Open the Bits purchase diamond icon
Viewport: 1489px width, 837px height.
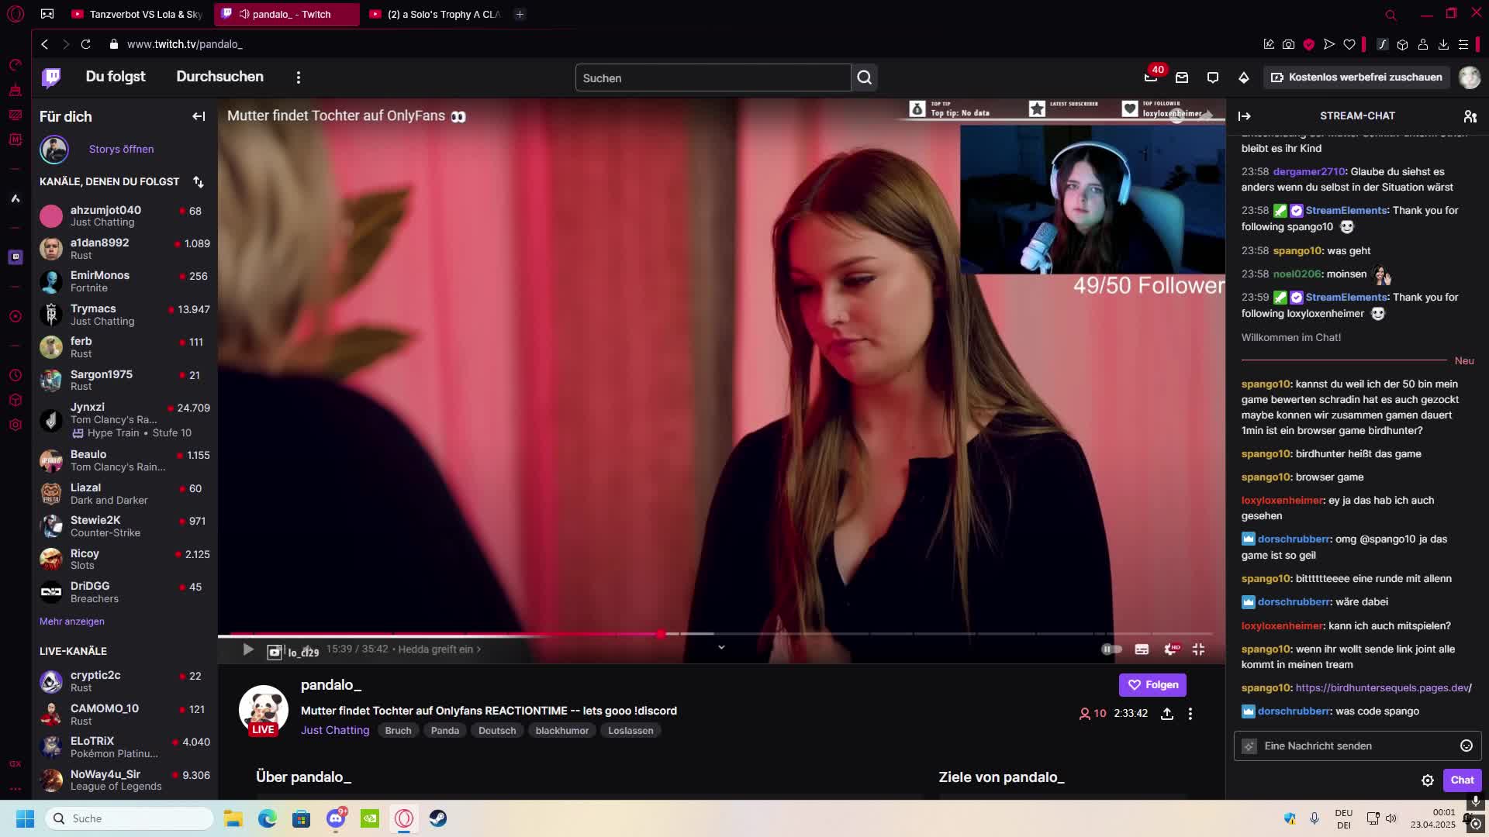[1244, 77]
